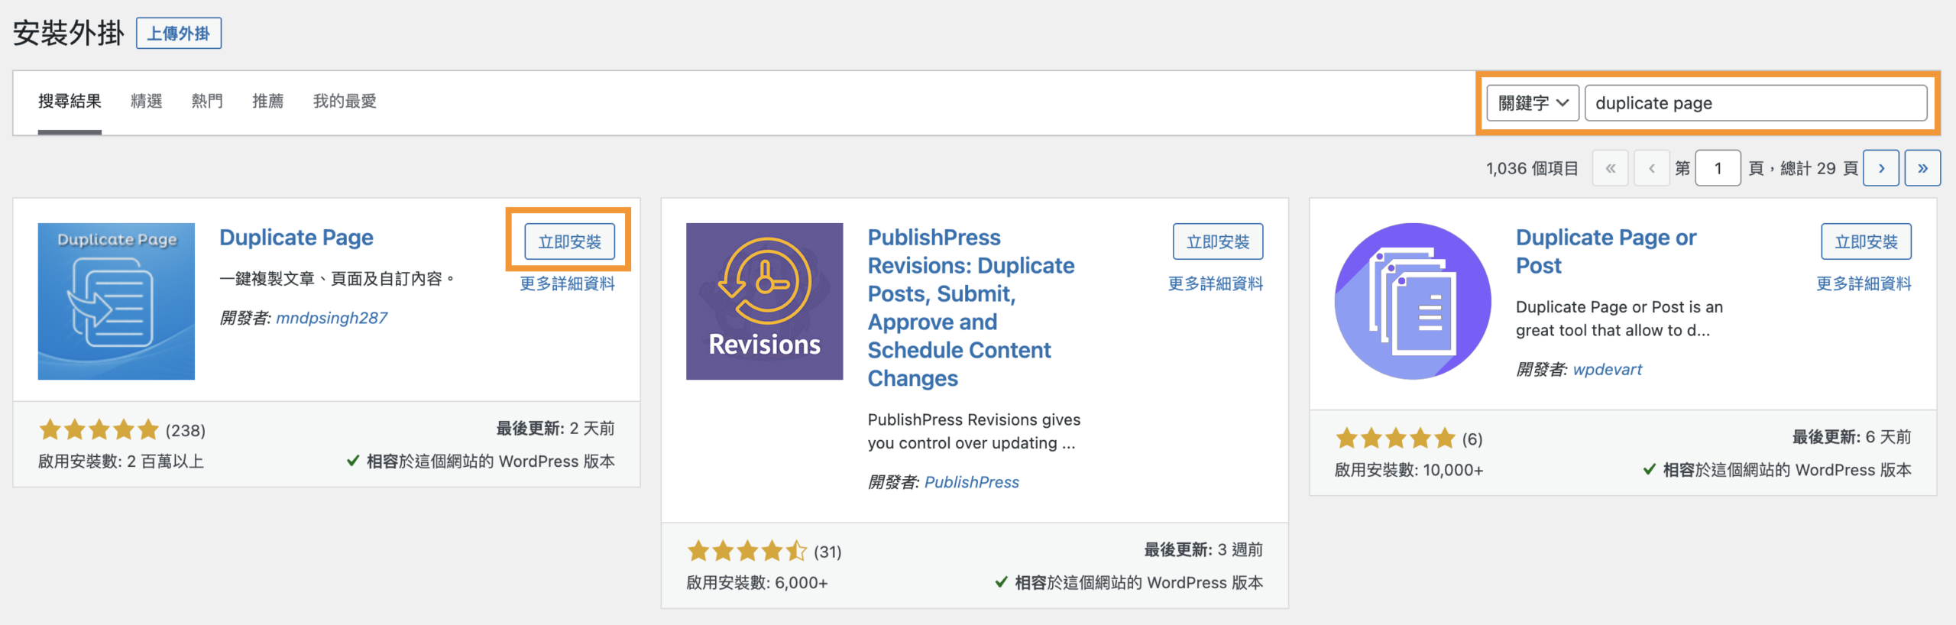Click the plugin search input field

coord(1755,103)
